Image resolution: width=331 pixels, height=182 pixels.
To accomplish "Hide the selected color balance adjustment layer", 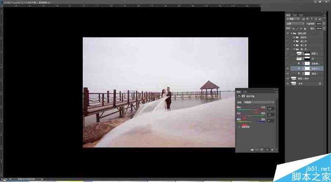I will click(288, 68).
